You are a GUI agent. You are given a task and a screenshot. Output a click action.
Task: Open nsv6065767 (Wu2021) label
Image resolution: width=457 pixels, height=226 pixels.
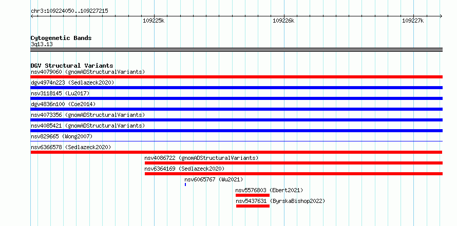click(x=214, y=179)
